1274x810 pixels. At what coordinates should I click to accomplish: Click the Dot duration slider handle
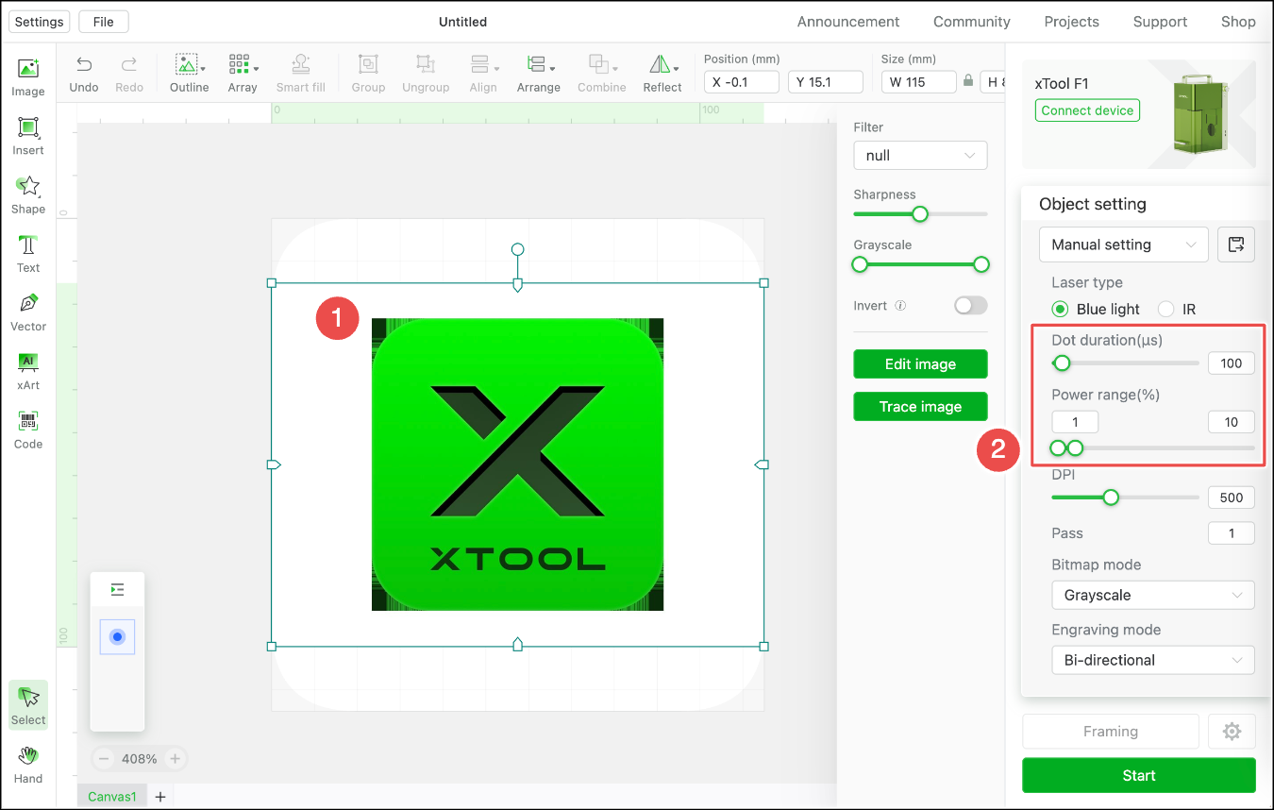[1063, 363]
